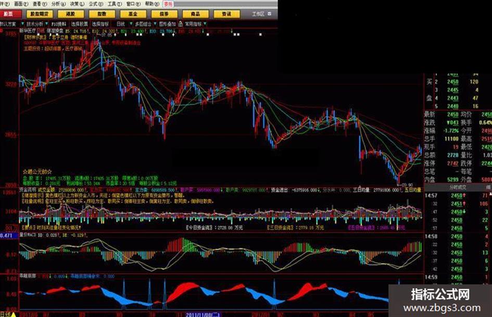Click the 总手 value 11100
Screen dimensions: 492x317
(x=451, y=139)
